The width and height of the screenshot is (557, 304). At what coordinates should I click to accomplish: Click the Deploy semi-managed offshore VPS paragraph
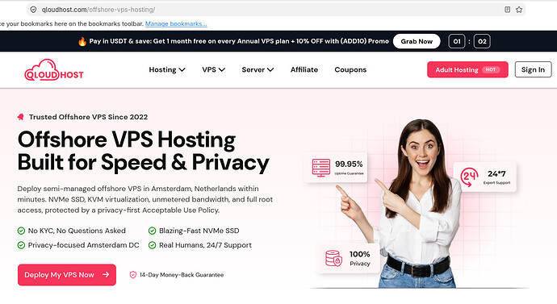145,199
